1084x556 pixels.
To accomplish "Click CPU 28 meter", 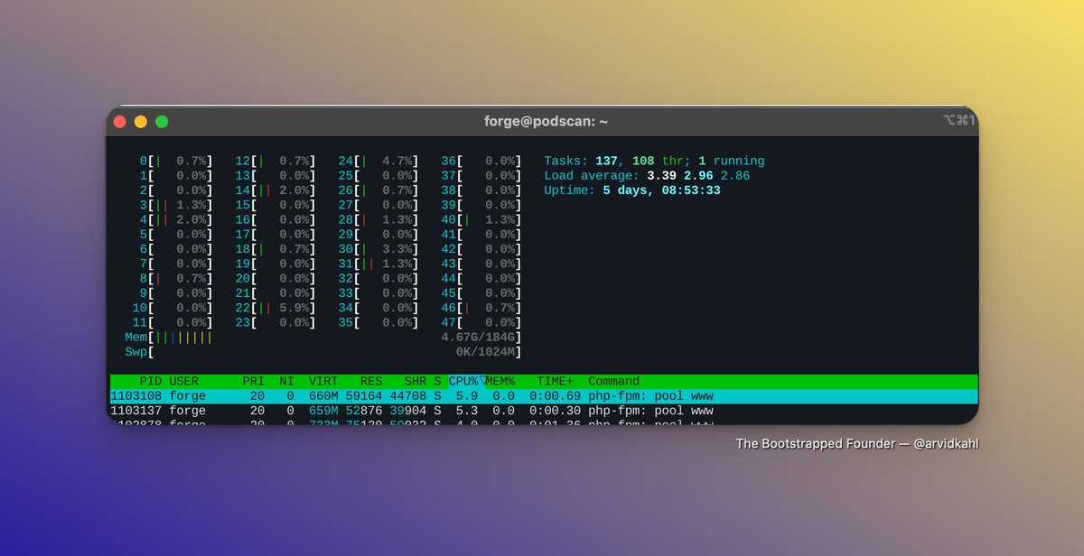I will pyautogui.click(x=378, y=219).
